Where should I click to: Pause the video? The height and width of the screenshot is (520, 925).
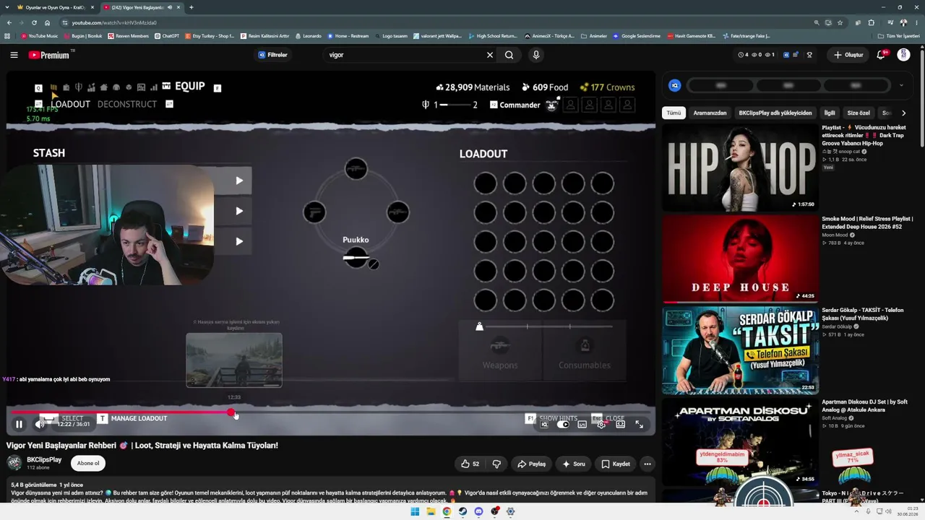20,425
